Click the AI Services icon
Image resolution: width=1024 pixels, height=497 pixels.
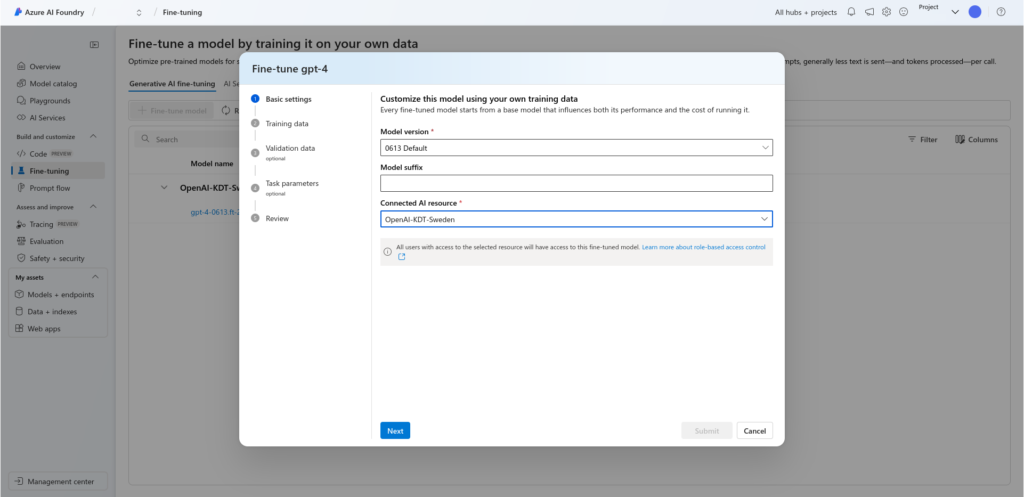point(21,117)
